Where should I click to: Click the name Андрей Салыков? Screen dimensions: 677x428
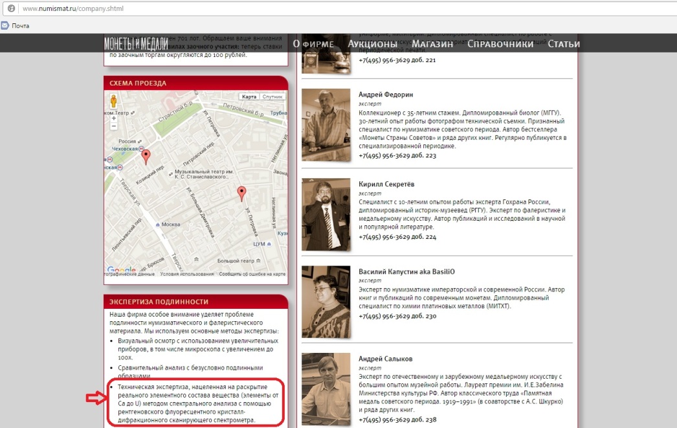click(x=386, y=359)
